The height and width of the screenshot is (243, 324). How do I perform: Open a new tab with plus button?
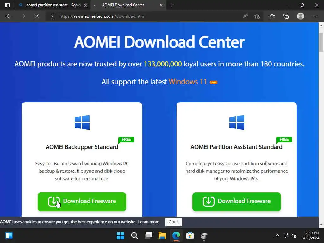(172, 5)
